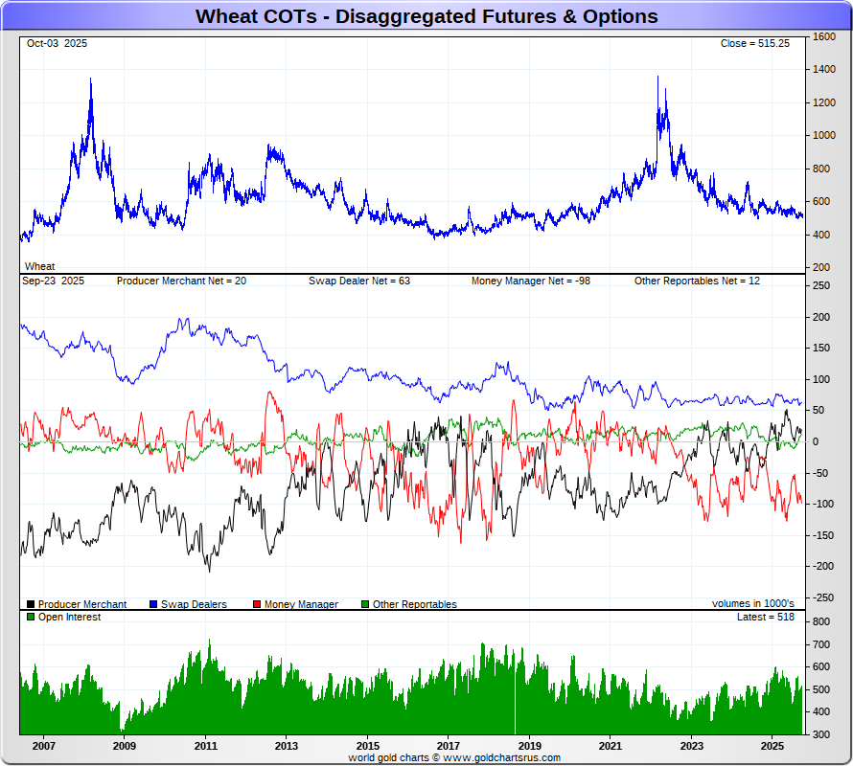The width and height of the screenshot is (853, 766).
Task: Click the 250 tick on COT axis
Action: (821, 286)
